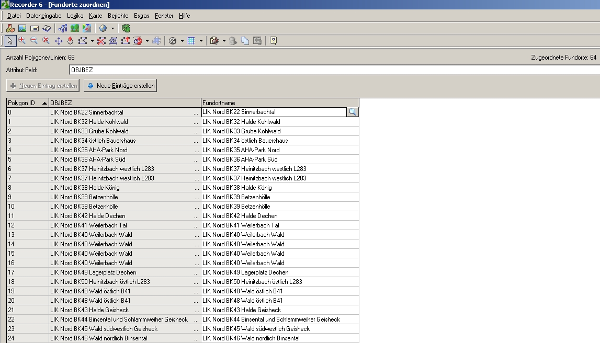
Task: Sort by the Polygon ID column header
Action: (x=28, y=103)
